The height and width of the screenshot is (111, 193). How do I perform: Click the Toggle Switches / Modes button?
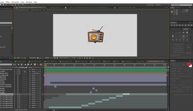tap(21, 110)
